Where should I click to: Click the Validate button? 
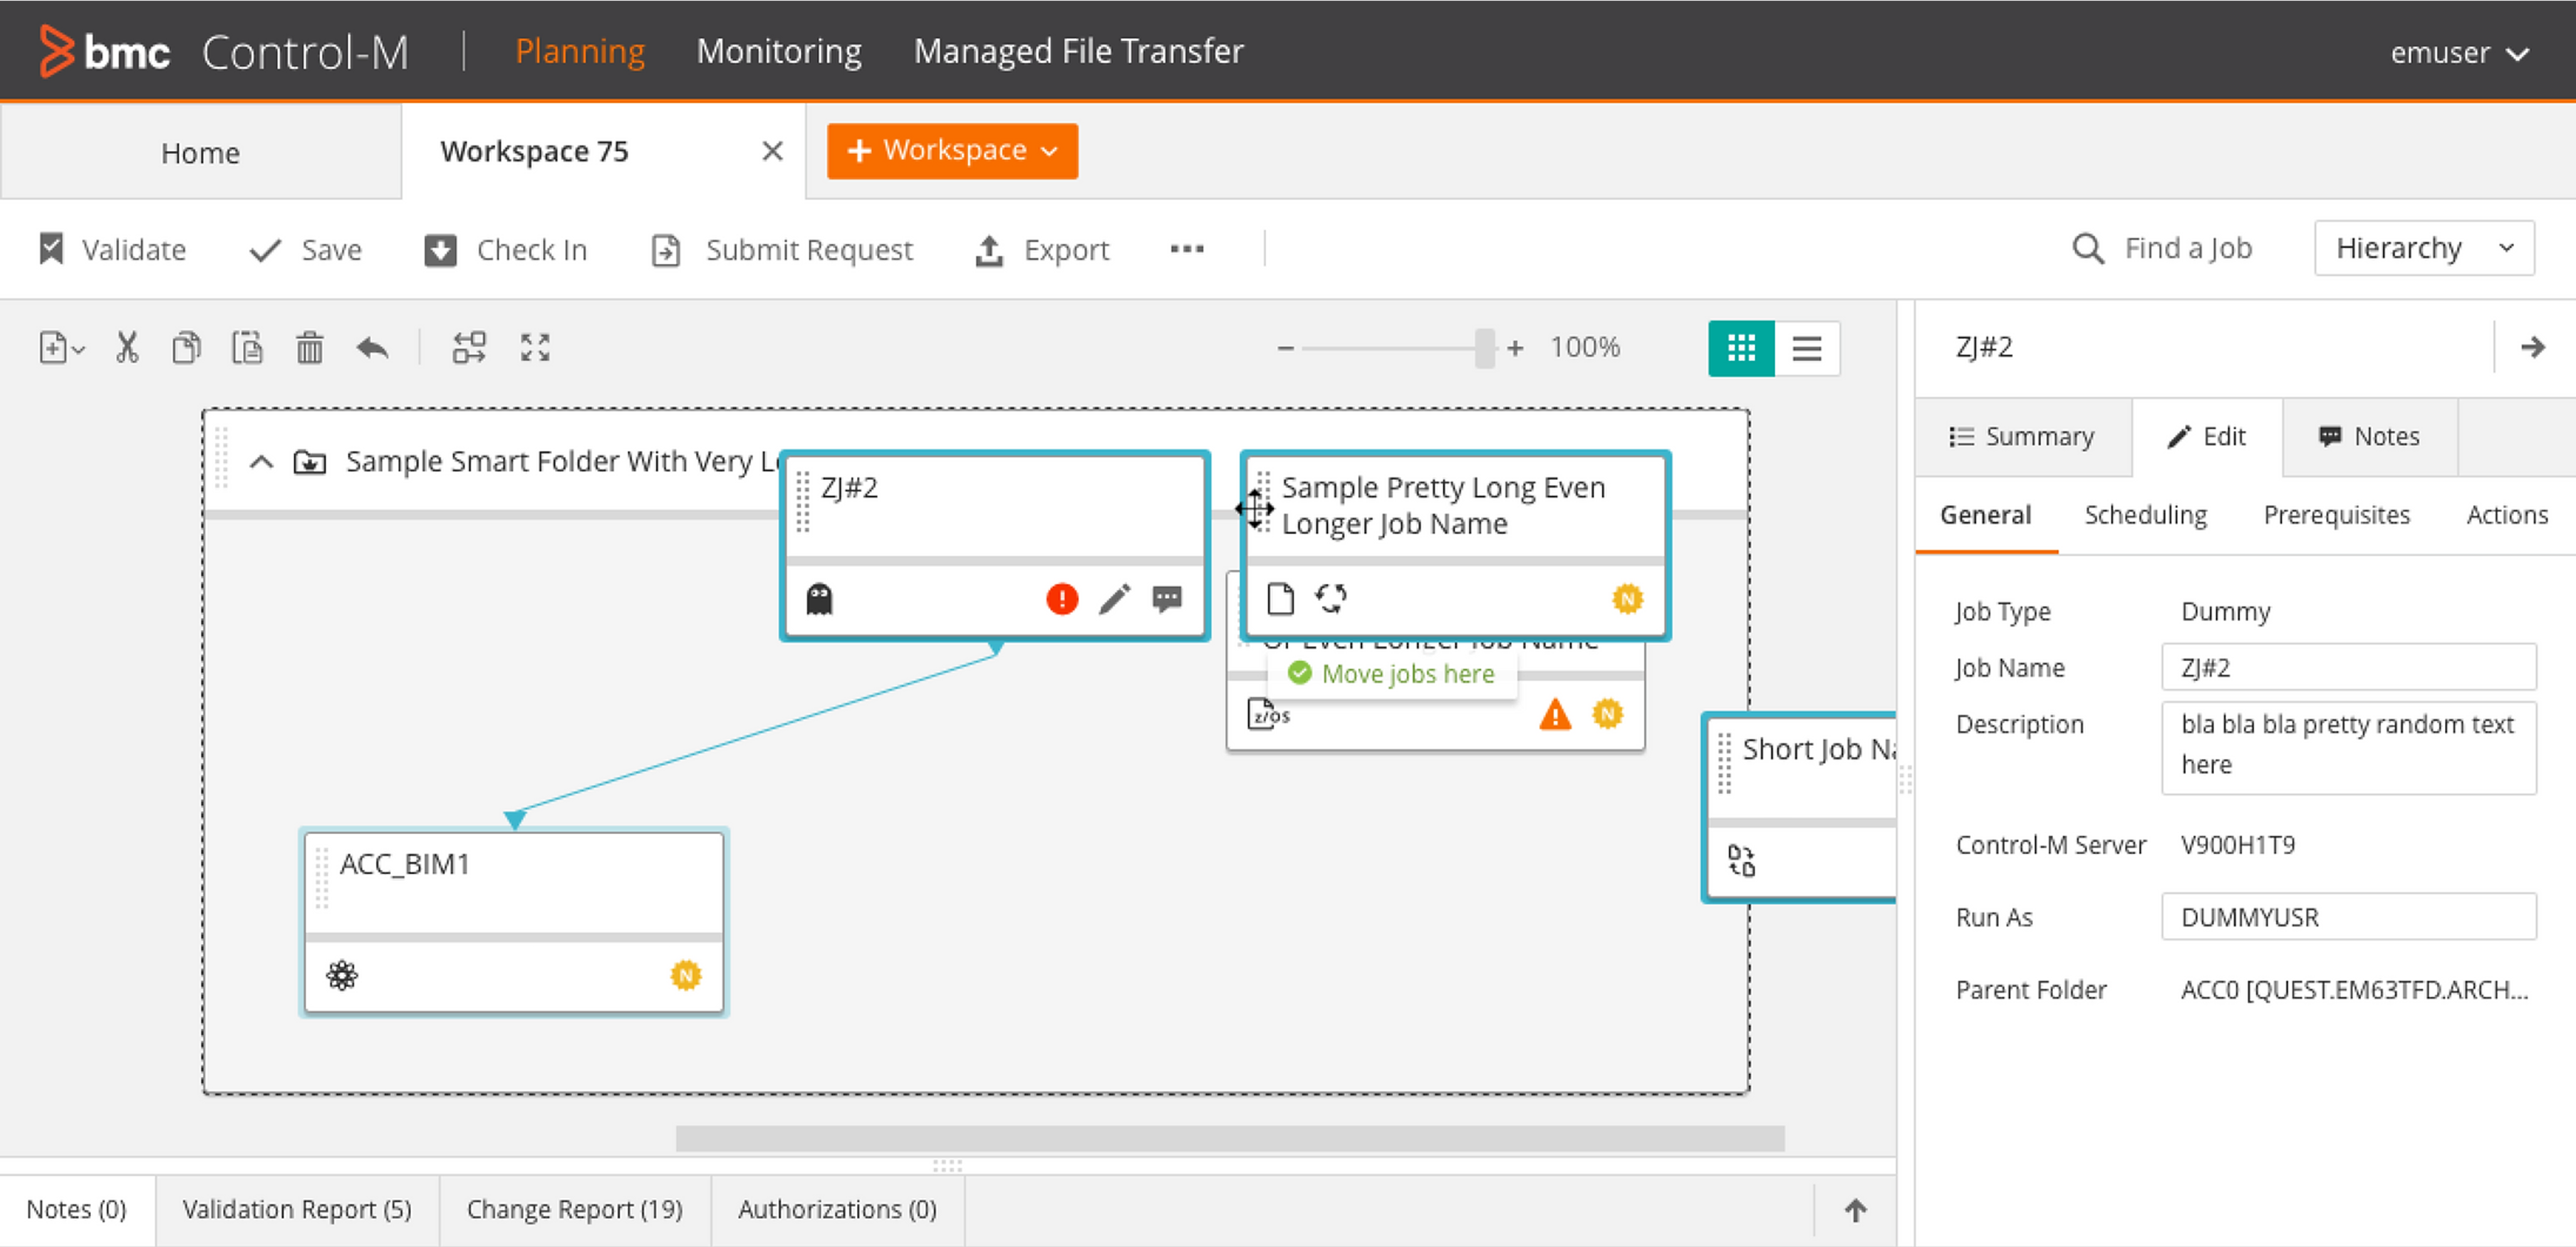click(112, 249)
